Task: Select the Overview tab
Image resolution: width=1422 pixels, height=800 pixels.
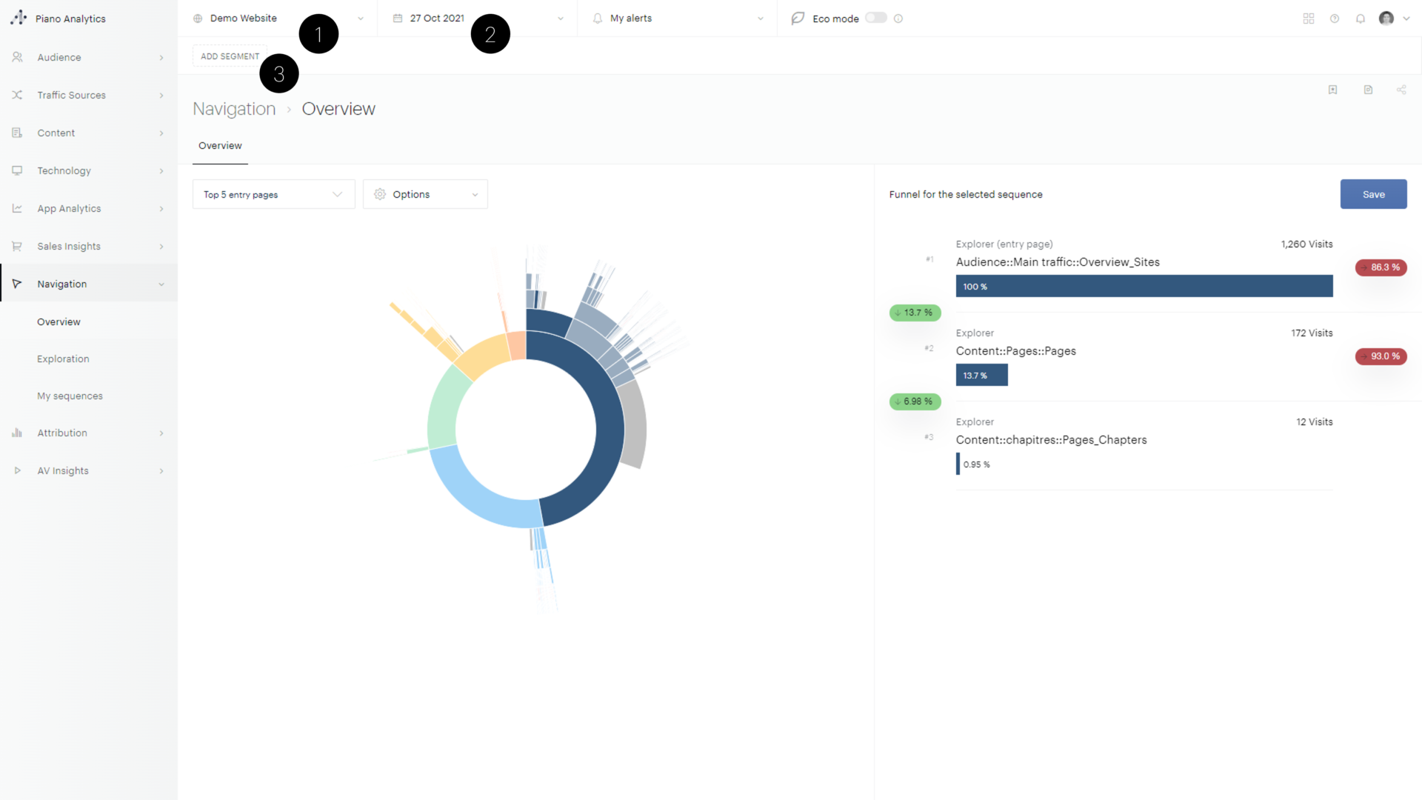Action: click(219, 146)
